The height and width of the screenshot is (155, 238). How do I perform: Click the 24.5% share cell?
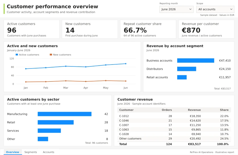coord(224,138)
